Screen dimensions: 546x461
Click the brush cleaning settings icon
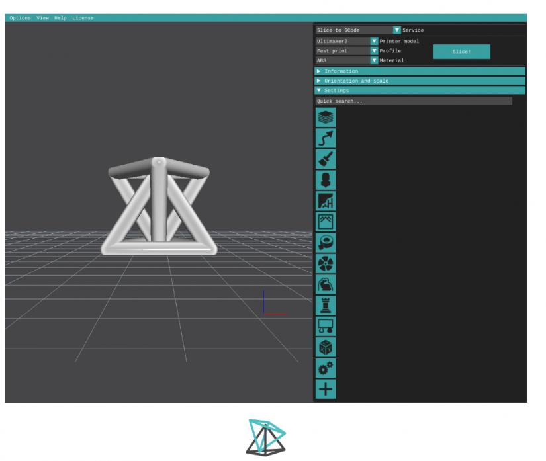325,159
